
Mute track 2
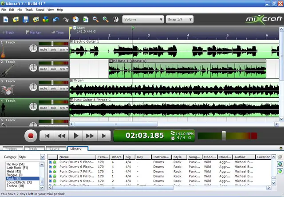43,69
